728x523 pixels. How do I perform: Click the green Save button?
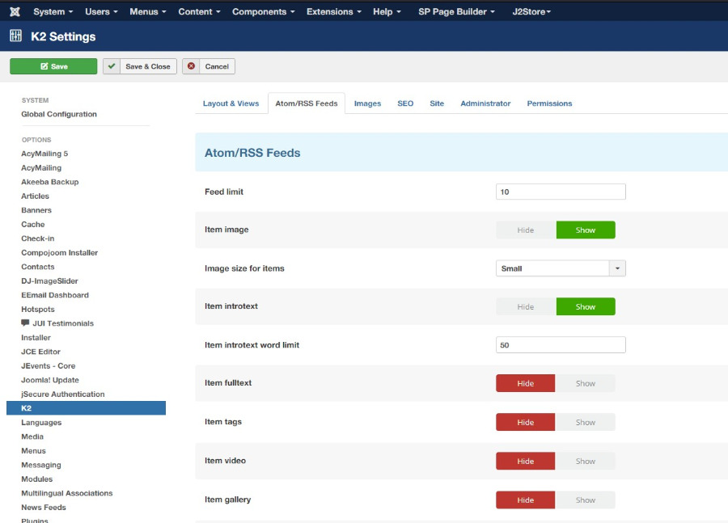point(53,66)
